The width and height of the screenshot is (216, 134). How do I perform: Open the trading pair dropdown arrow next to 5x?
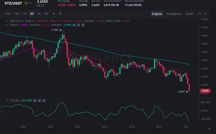pos(30,3)
